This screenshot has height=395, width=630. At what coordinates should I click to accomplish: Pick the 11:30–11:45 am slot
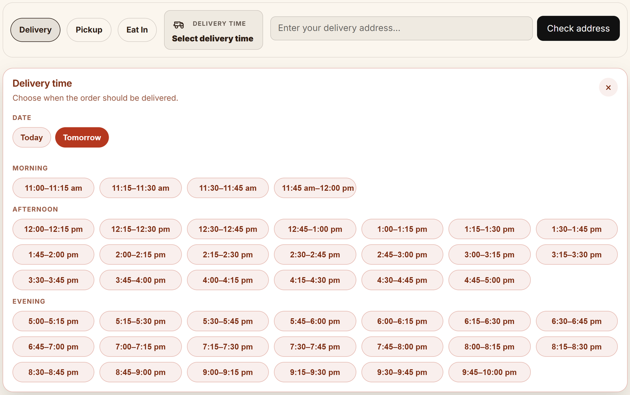228,188
